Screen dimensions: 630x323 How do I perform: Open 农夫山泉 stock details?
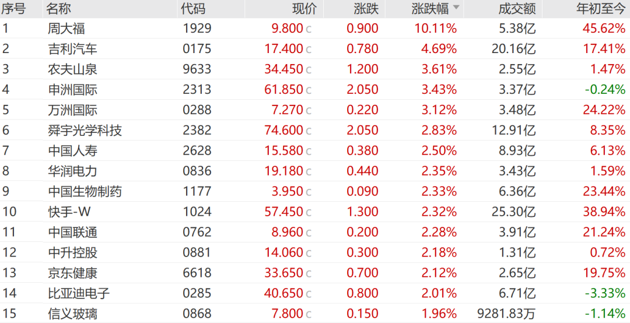(x=315, y=69)
